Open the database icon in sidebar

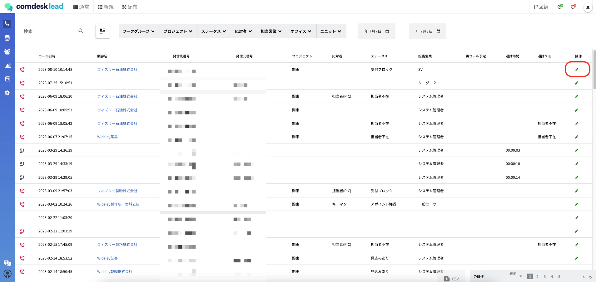(x=7, y=38)
